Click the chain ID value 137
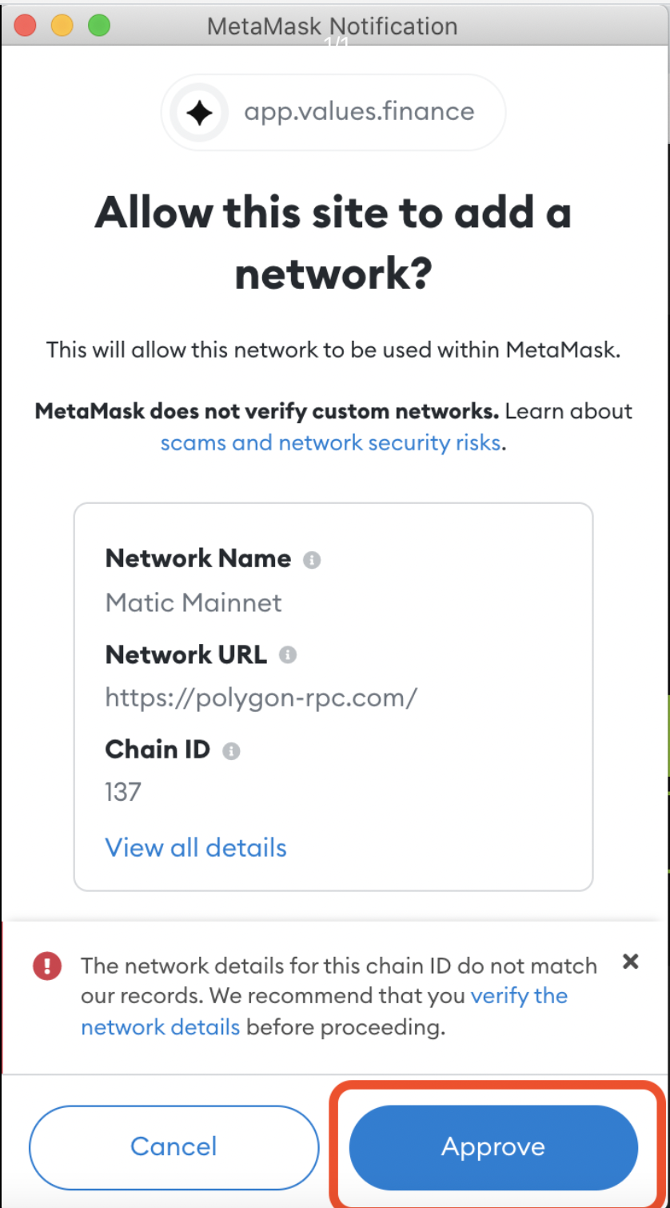The width and height of the screenshot is (670, 1208). point(123,793)
